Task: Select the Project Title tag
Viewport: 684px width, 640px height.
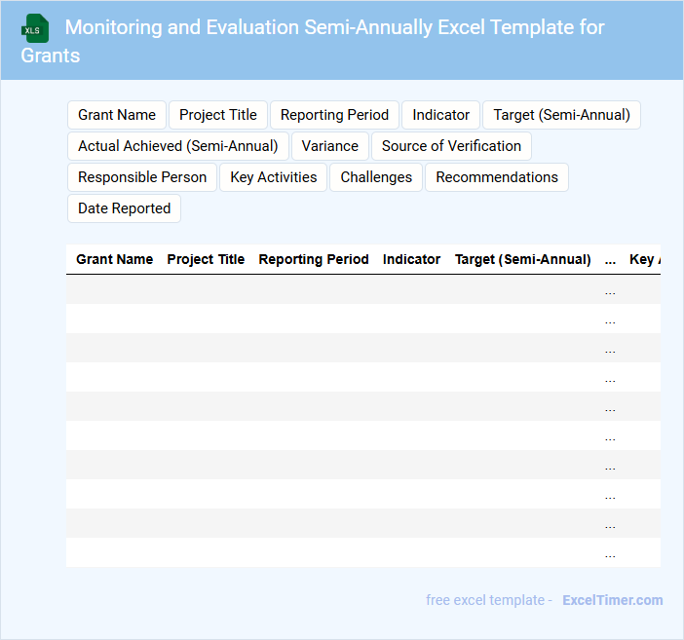Action: 218,115
